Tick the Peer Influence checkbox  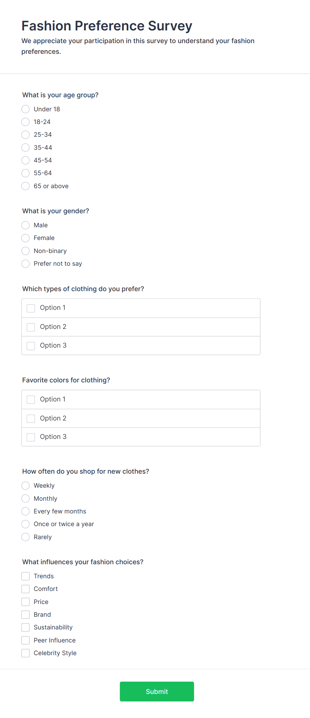[x=26, y=640]
